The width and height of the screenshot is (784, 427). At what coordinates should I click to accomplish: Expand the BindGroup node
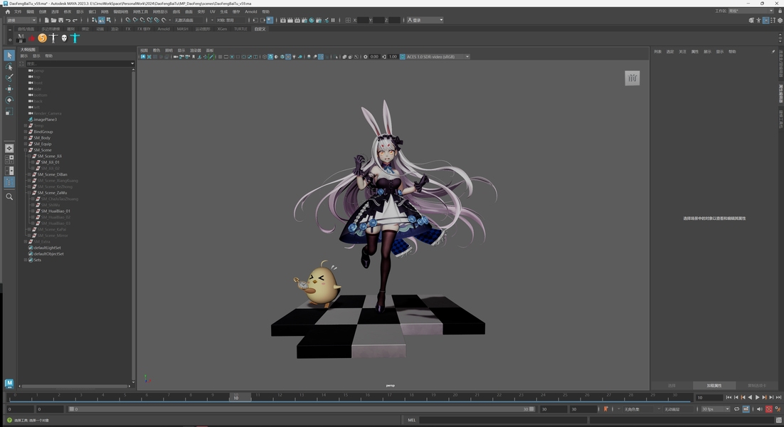click(x=26, y=132)
